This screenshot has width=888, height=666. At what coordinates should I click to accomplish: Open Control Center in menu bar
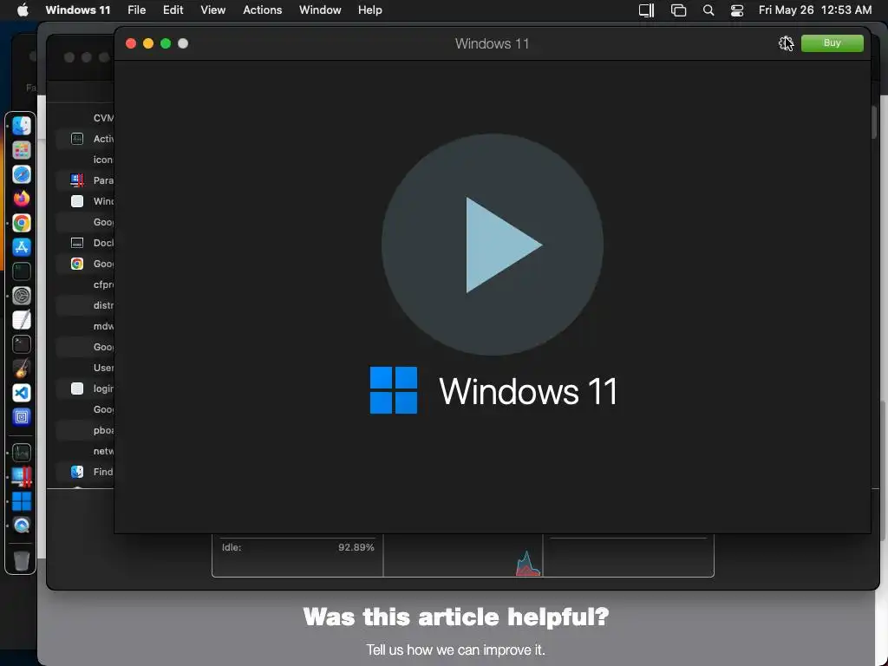tap(737, 10)
